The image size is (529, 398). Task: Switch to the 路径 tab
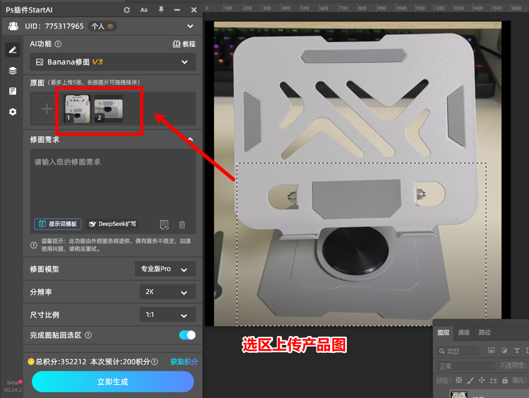coord(485,332)
